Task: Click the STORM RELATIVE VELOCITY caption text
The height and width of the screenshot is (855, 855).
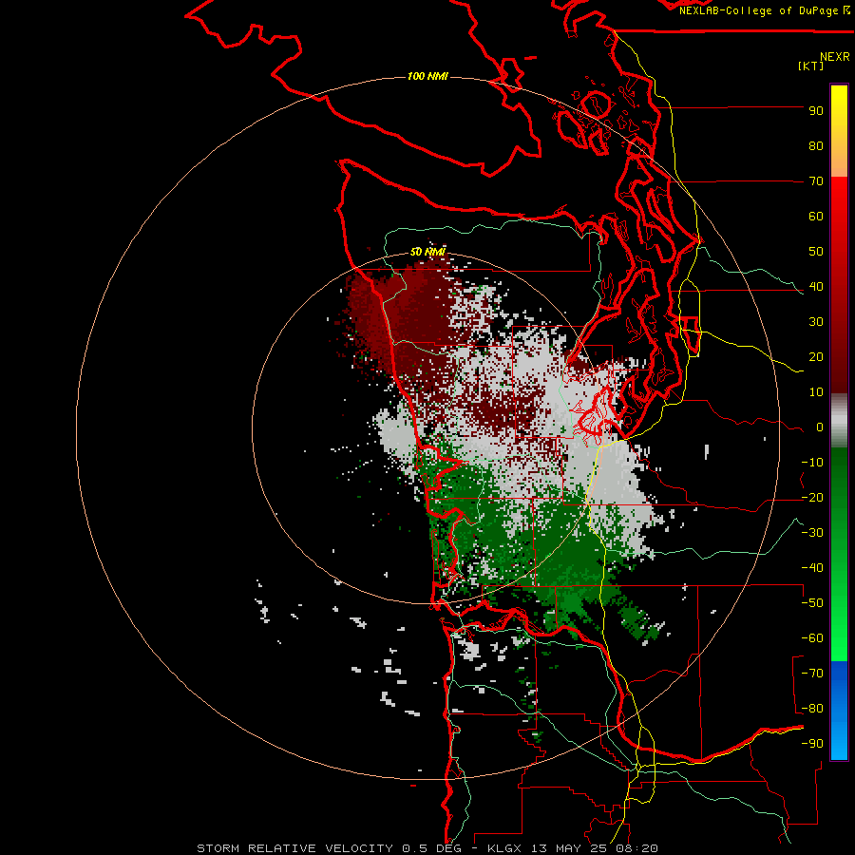Action: tap(294, 848)
